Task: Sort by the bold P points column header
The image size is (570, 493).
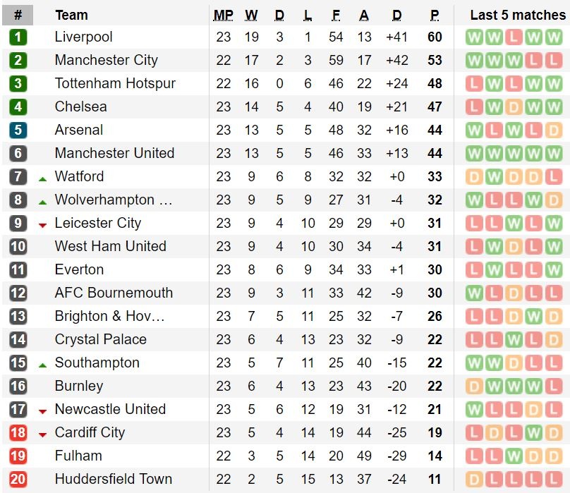Action: click(x=435, y=15)
